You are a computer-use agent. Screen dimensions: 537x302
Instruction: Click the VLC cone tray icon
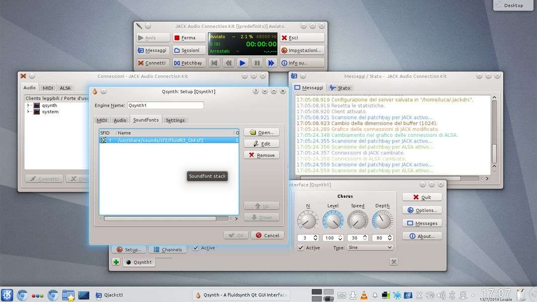(363, 295)
